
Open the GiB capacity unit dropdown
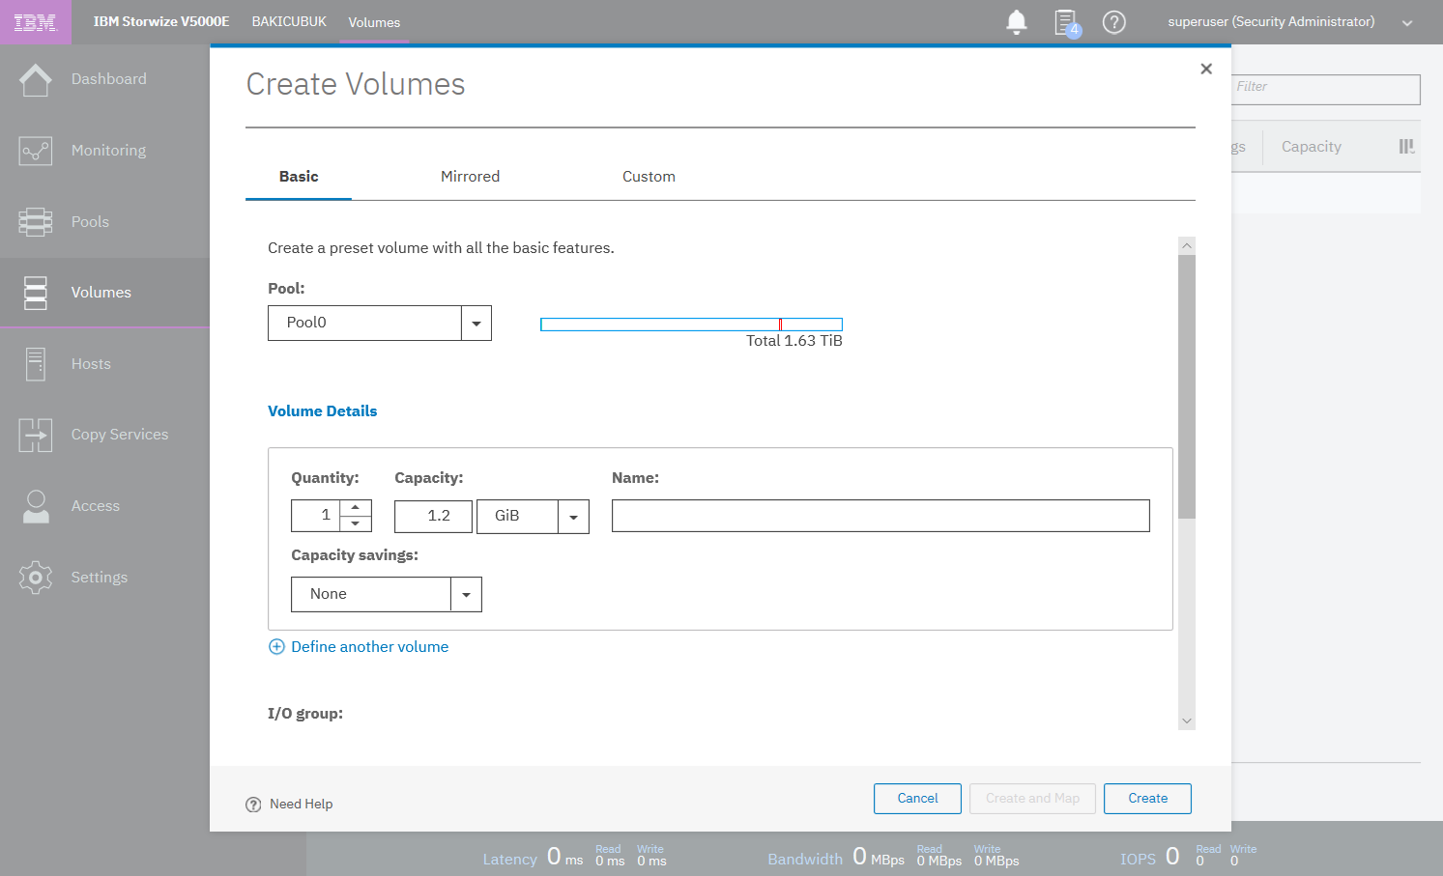(573, 517)
